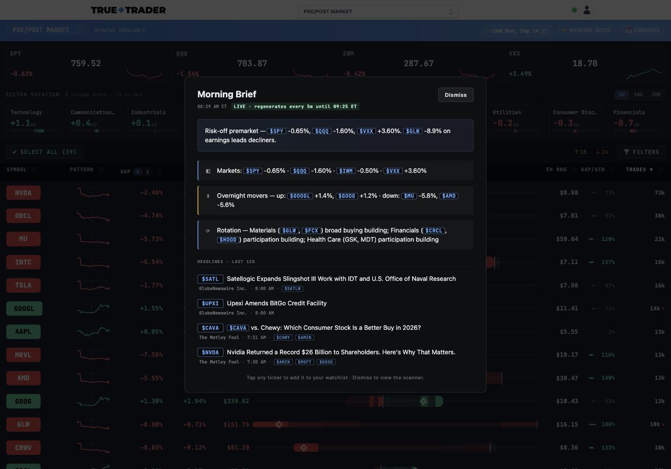Click the $SATL ticker chip in headlines
Screen dimensions: 671x469
[x=210, y=279]
